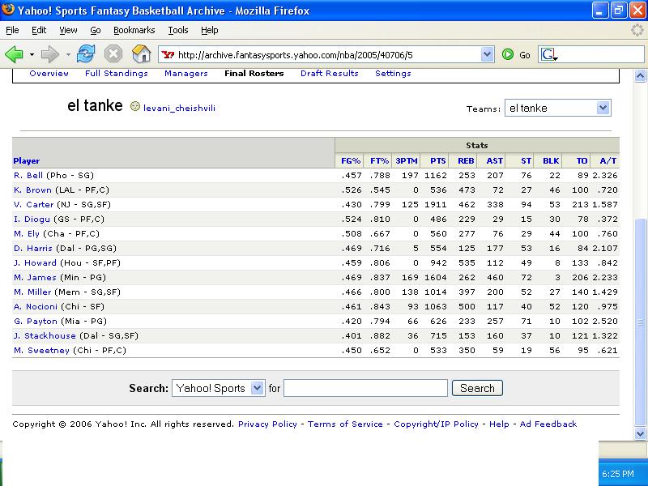
Task: Open the View menu
Action: (68, 30)
